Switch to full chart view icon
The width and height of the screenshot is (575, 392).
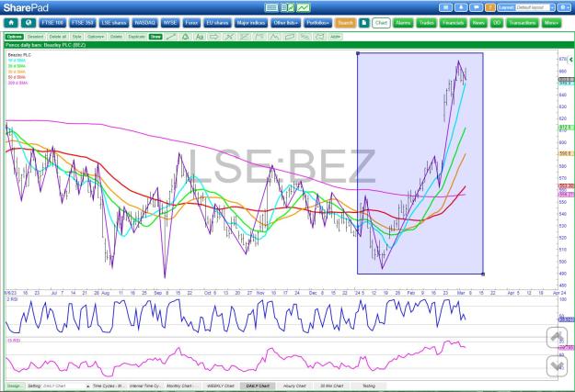(304, 7)
